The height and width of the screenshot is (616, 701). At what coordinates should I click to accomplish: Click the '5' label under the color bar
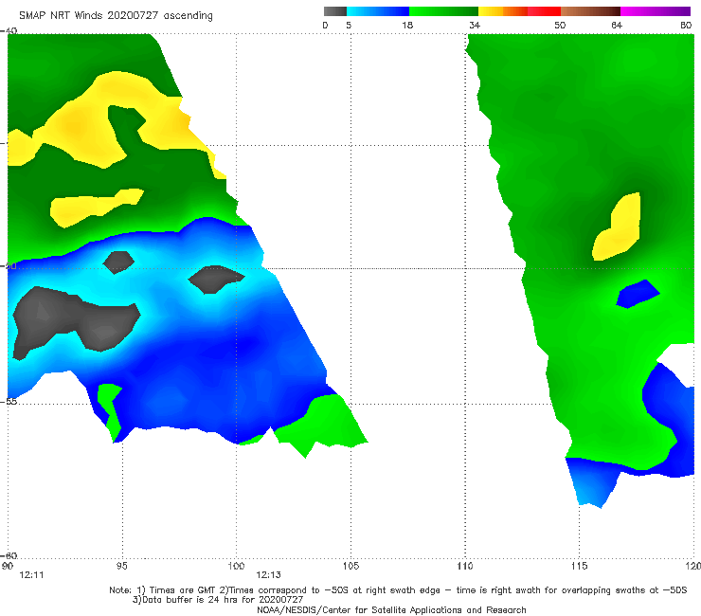pyautogui.click(x=349, y=26)
